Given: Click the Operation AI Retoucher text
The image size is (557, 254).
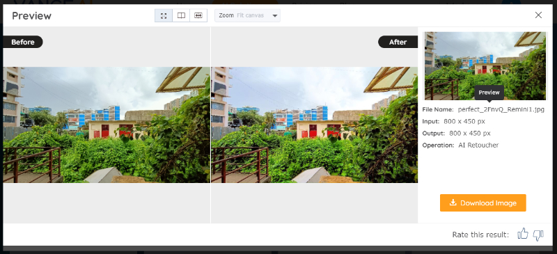Looking at the screenshot, I should click(460, 145).
